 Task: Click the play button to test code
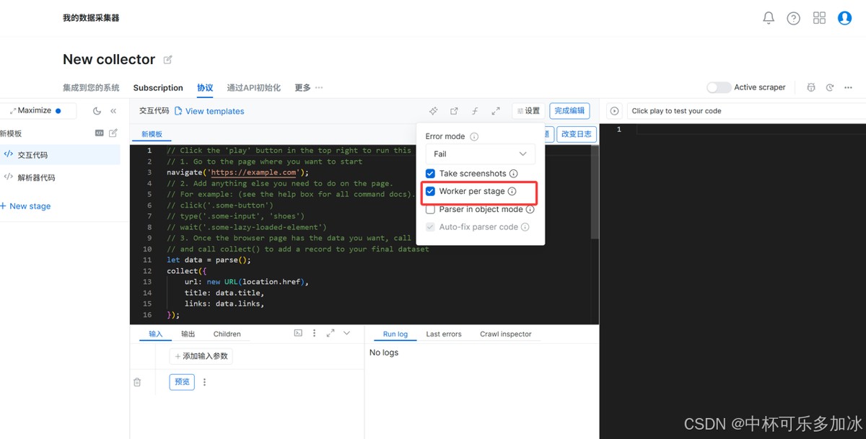(615, 111)
